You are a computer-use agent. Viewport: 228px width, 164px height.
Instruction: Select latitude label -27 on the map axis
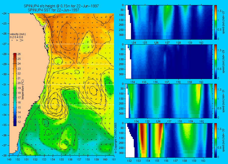tap(4, 44)
